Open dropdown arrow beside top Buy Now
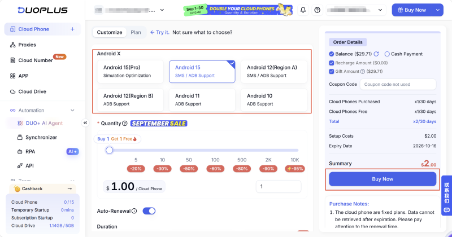452x237 pixels. click(x=437, y=10)
